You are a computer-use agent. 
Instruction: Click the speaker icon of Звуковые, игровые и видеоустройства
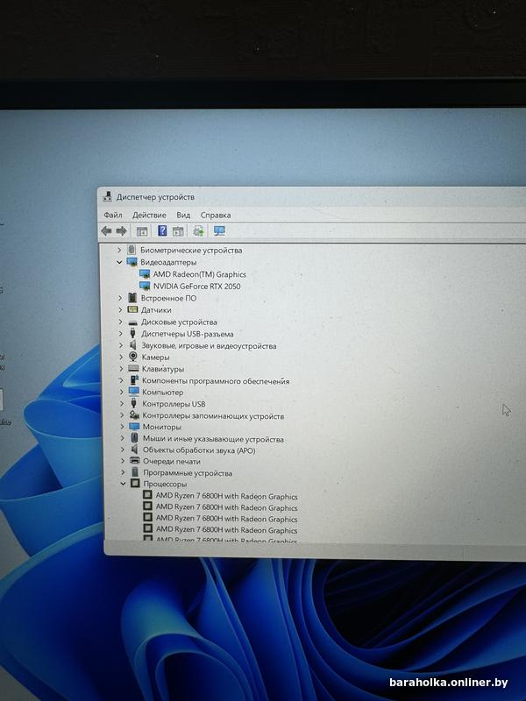[133, 344]
